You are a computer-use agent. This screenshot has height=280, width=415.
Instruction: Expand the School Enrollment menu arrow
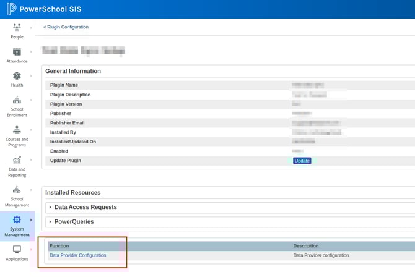click(x=31, y=100)
